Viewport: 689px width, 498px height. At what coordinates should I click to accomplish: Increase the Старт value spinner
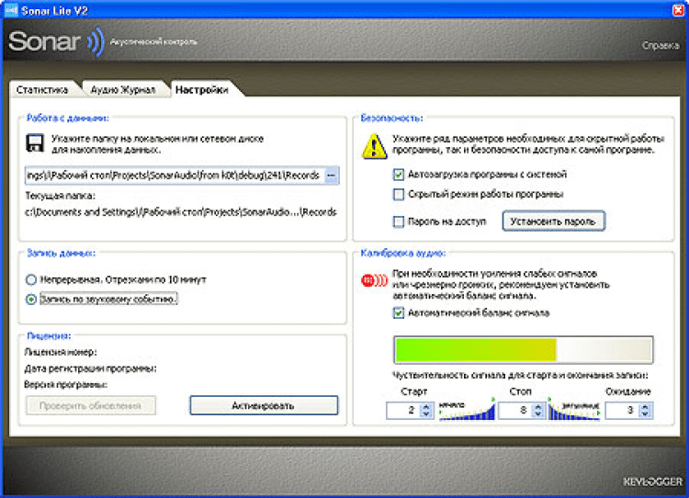point(425,406)
